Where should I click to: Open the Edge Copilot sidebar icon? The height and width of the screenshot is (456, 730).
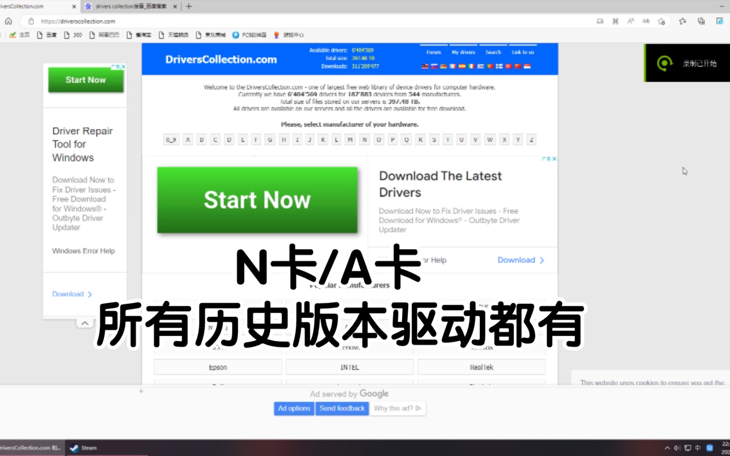click(720, 21)
